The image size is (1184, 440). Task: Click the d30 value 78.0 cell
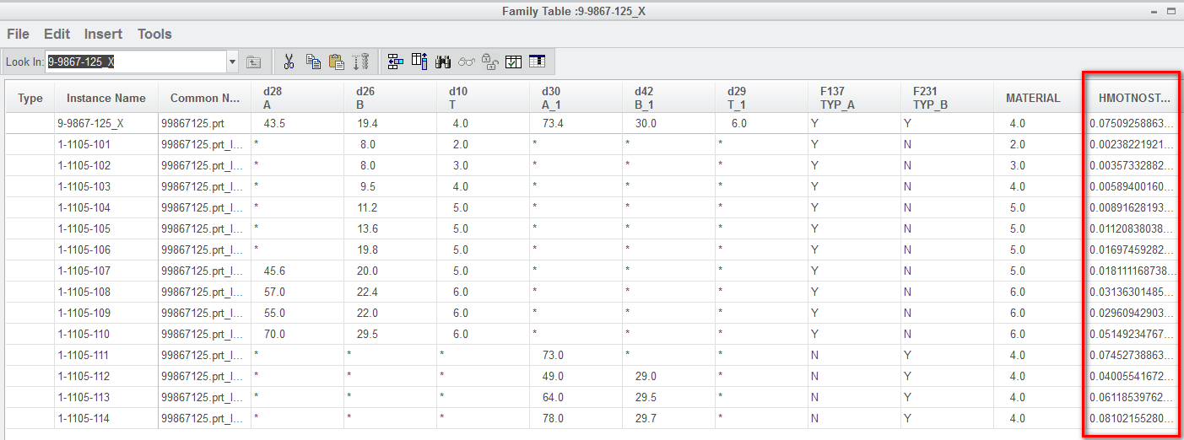pyautogui.click(x=576, y=418)
